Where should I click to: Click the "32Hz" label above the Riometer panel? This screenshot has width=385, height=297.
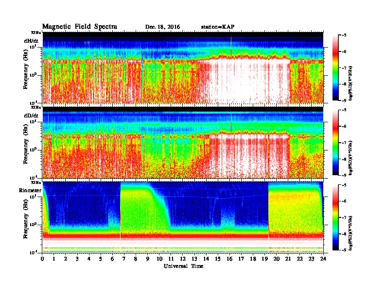[36, 182]
